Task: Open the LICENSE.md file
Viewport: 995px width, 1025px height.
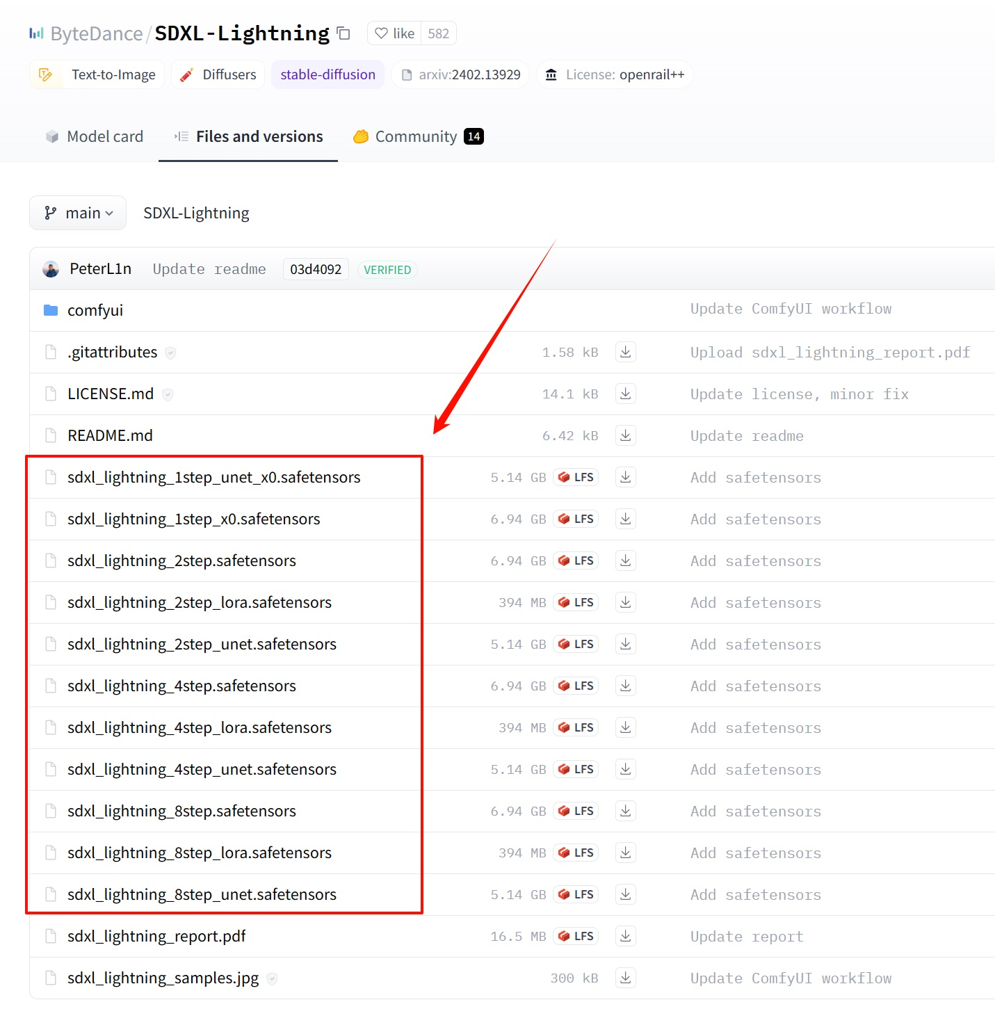Action: (x=111, y=394)
